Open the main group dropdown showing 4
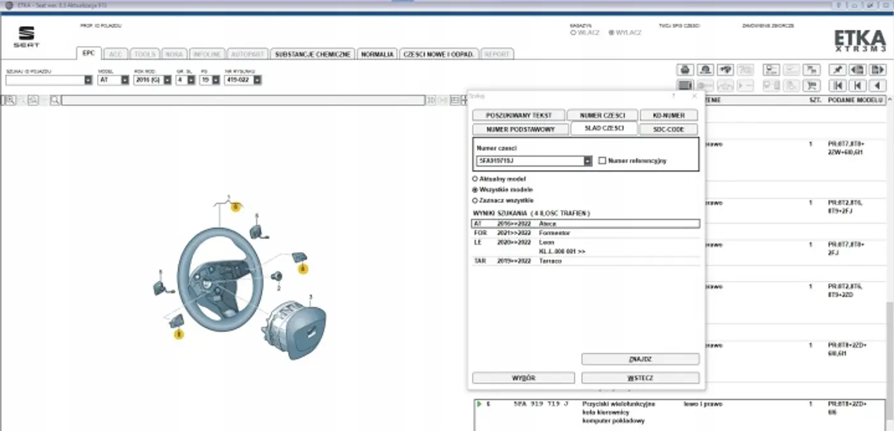The width and height of the screenshot is (894, 431). tap(191, 80)
